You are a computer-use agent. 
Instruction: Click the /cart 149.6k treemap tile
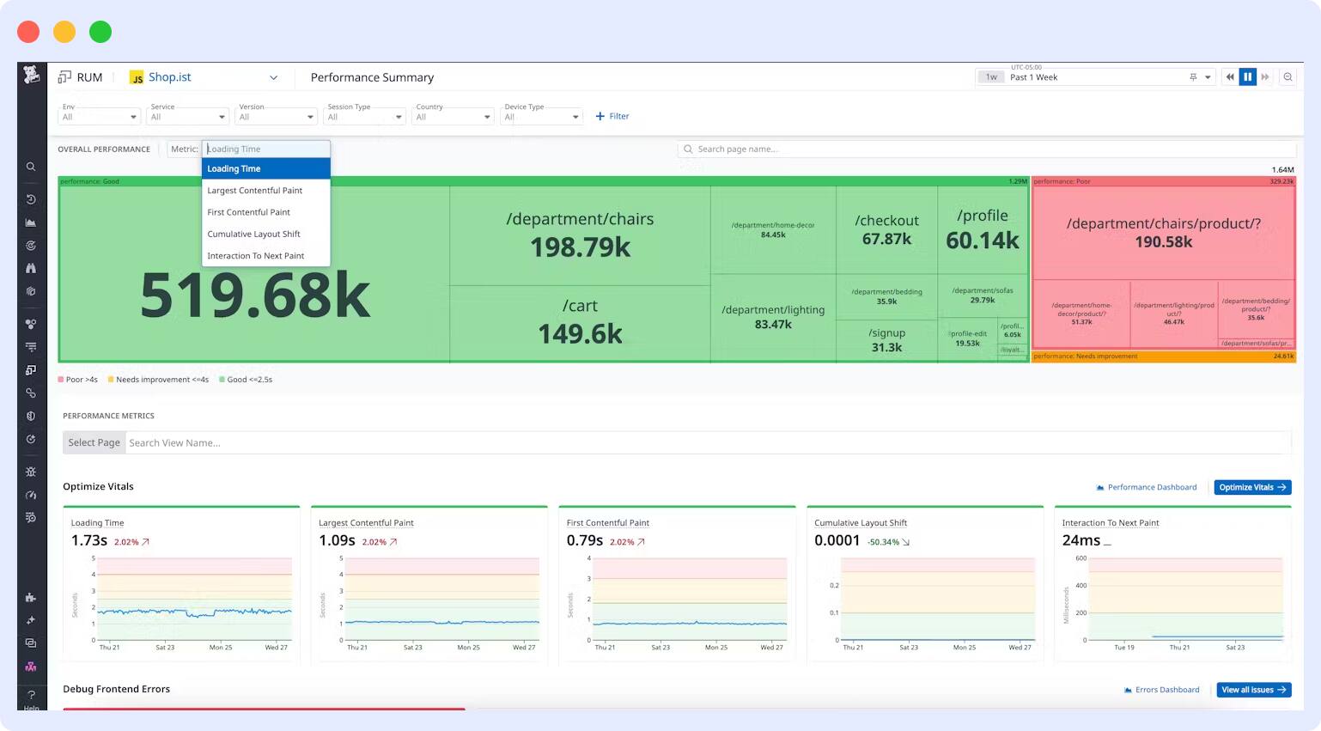point(580,324)
